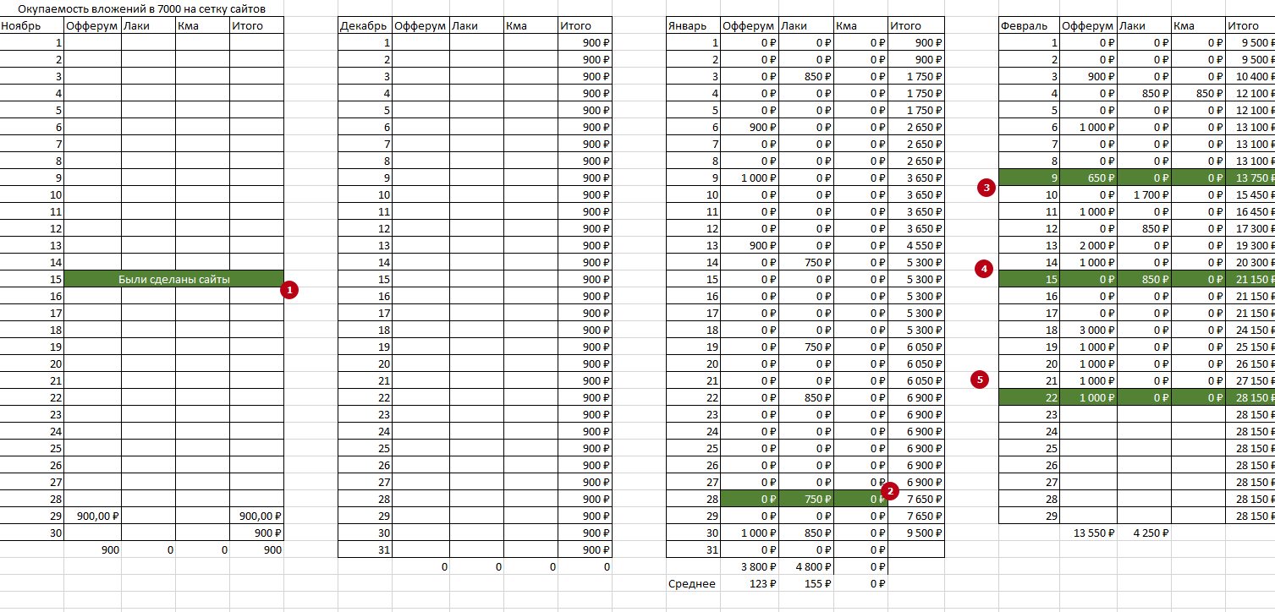Select the 'Кма' header in the Ноябрь table
The height and width of the screenshot is (612, 1275).
click(x=203, y=25)
